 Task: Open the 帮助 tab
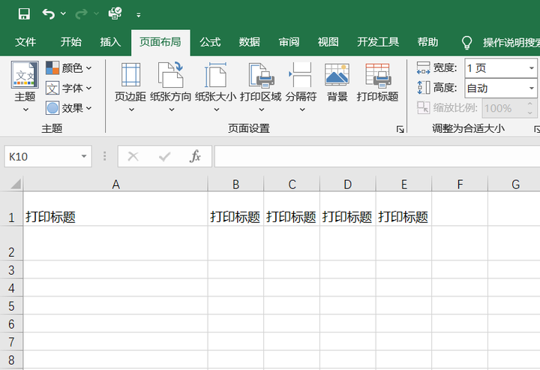pyautogui.click(x=428, y=42)
